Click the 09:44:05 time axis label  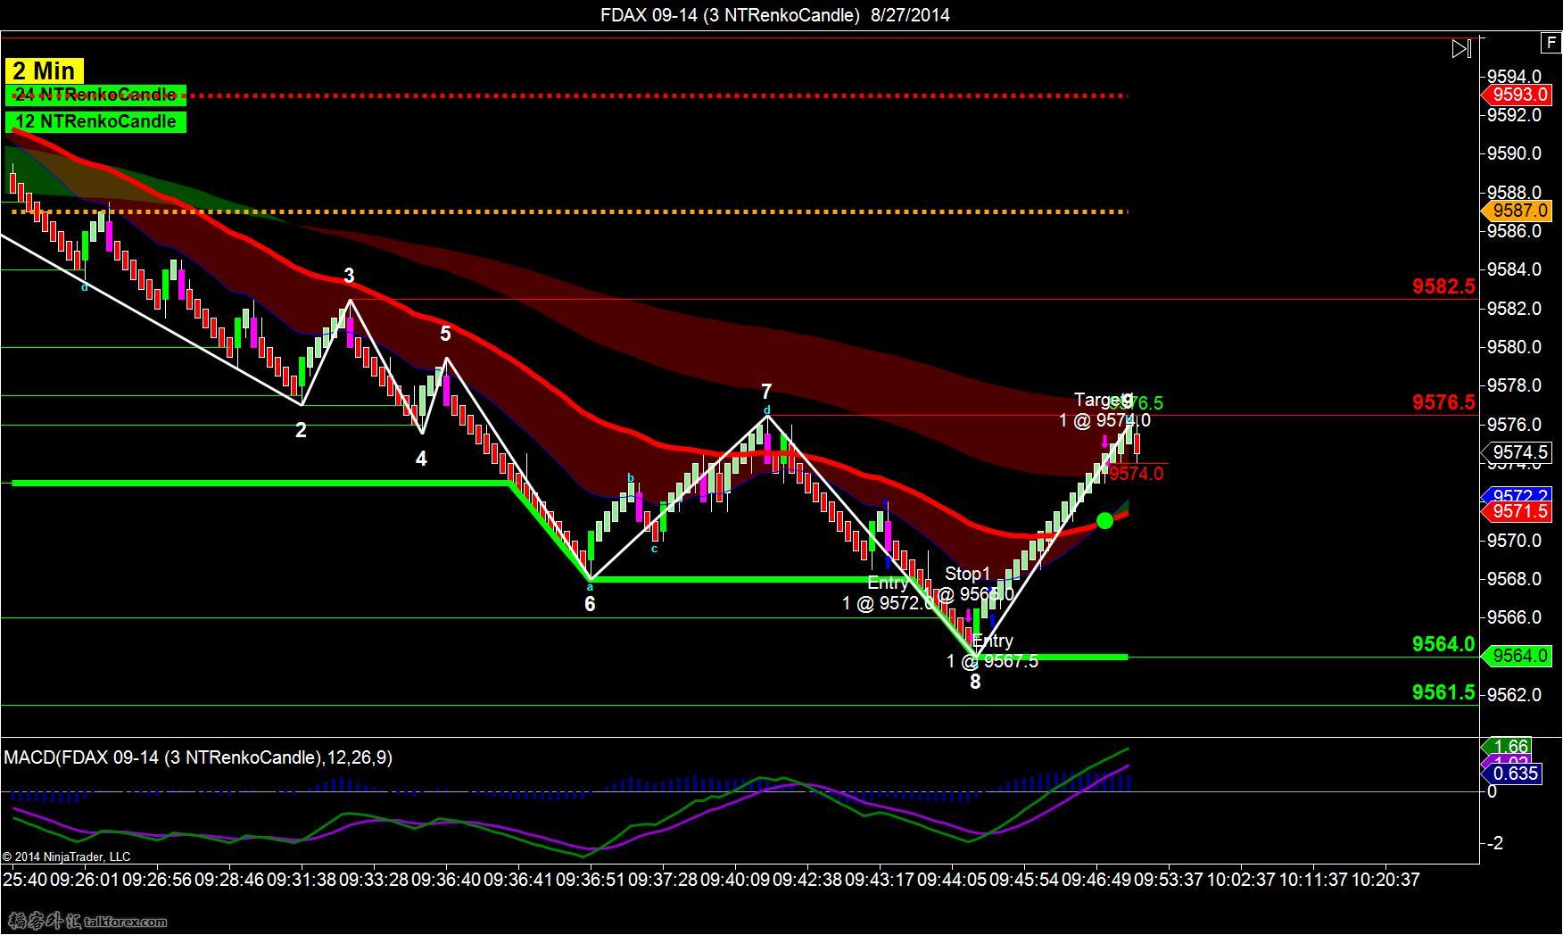click(x=952, y=880)
